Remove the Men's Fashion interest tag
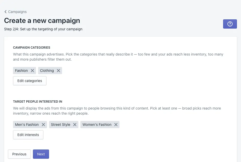The width and height of the screenshot is (241, 162). point(43,125)
